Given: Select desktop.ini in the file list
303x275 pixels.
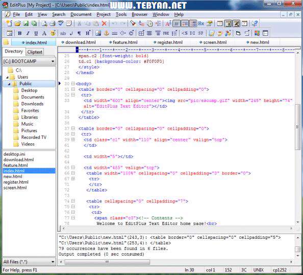Looking at the screenshot, I should point(14,154).
